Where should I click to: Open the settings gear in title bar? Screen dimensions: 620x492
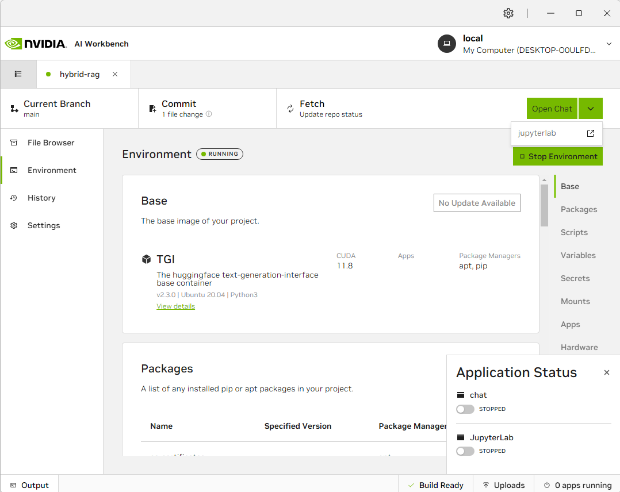pyautogui.click(x=508, y=13)
